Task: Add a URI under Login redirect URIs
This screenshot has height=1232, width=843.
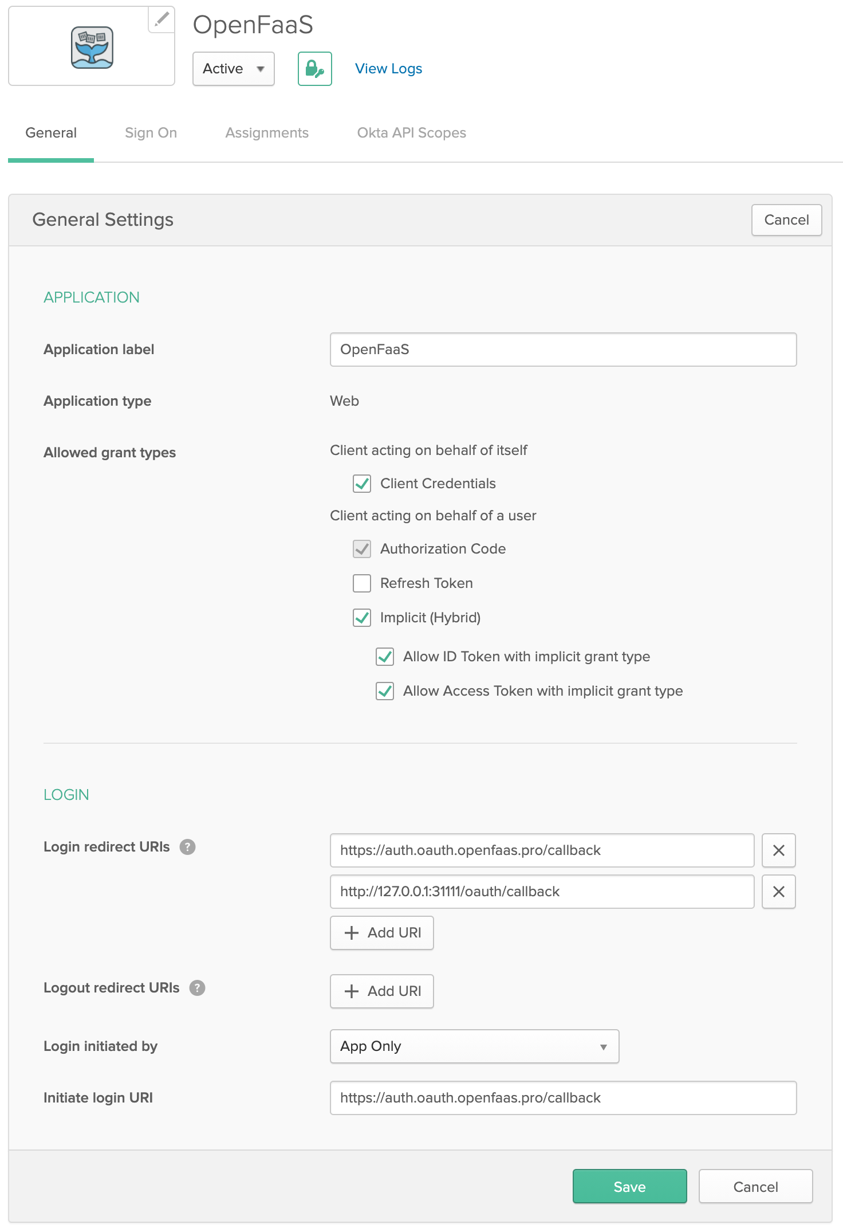Action: [x=382, y=933]
